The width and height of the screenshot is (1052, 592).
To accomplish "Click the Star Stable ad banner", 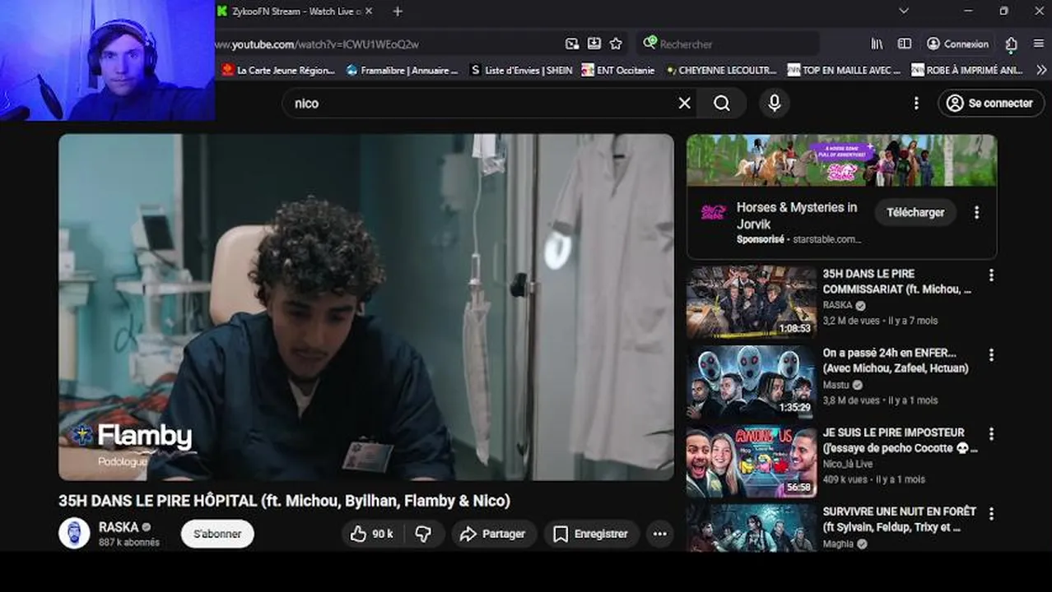I will click(841, 160).
